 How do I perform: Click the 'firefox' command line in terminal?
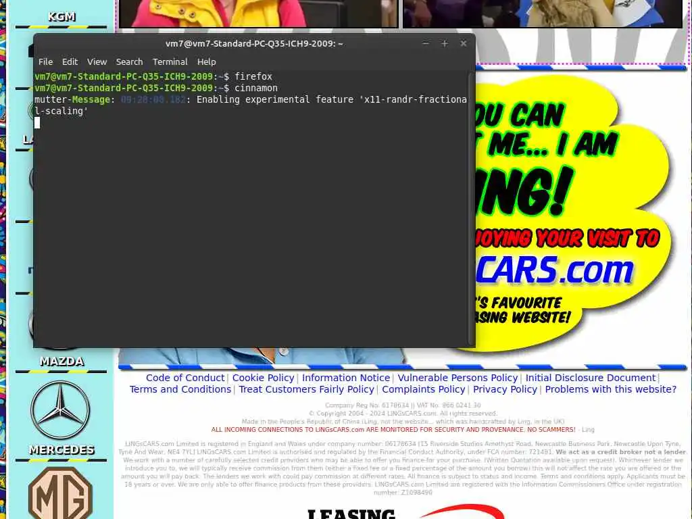click(153, 76)
